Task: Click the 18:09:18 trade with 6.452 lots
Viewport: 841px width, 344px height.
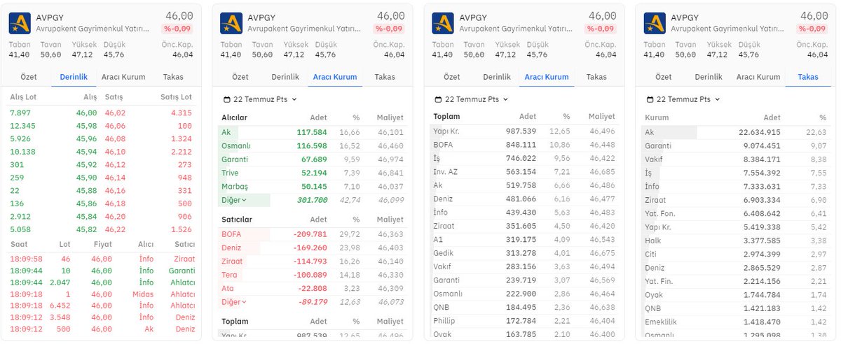Action: pos(102,306)
